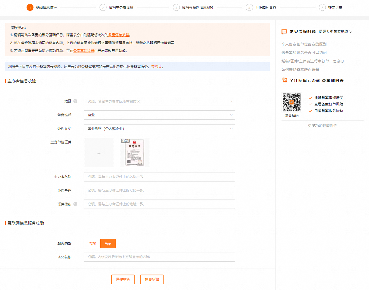The image size is (369, 290).
Task: Click the arrow after 问题太多 管家帮您
Action: click(x=351, y=32)
